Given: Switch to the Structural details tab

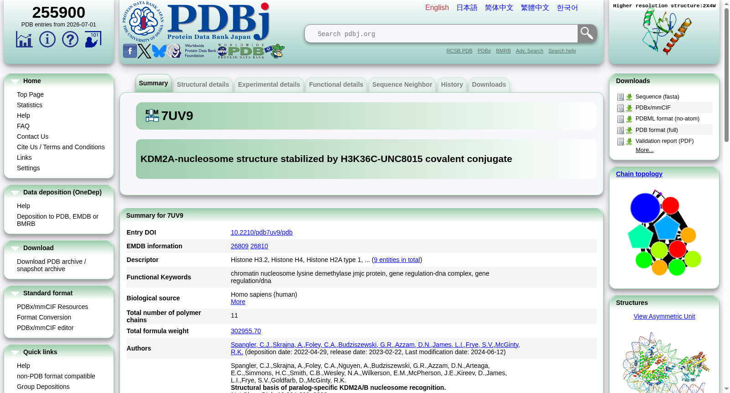Looking at the screenshot, I should point(203,84).
